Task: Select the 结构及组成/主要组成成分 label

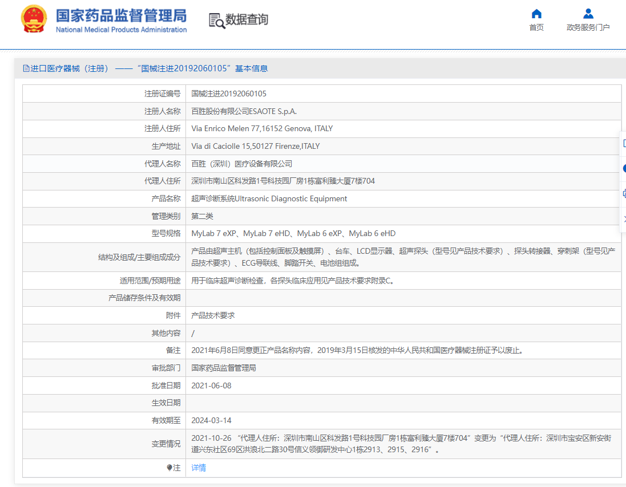Action: [139, 257]
